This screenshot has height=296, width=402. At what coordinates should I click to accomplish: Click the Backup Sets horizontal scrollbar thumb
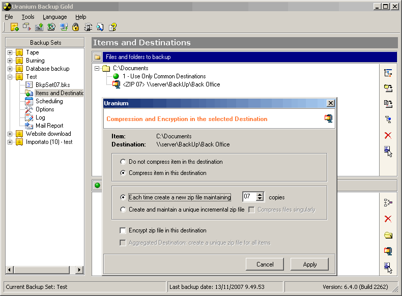tap(42, 270)
